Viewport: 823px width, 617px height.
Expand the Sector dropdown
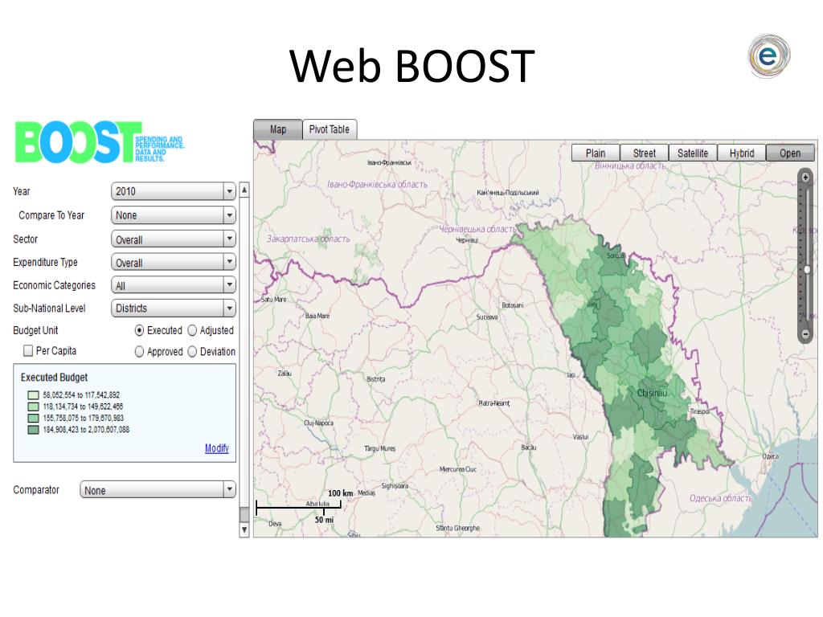click(x=174, y=239)
